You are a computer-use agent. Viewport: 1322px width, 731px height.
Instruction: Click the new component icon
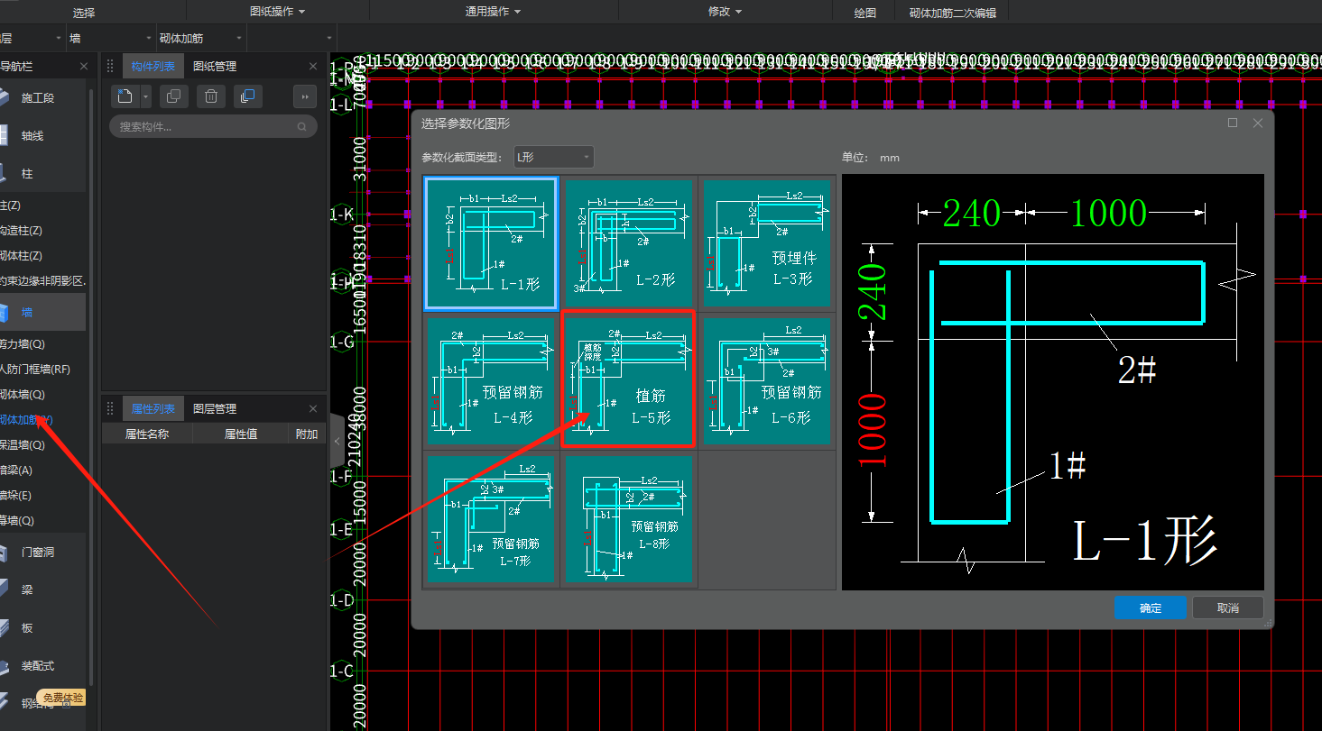[125, 96]
